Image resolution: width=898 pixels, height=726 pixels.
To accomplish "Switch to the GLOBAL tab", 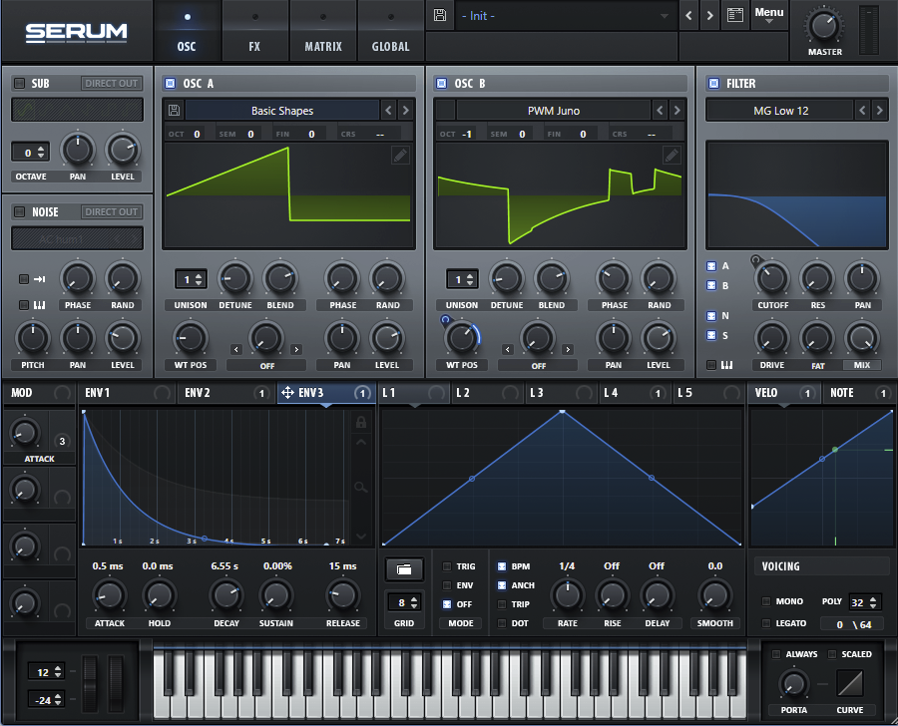I will pyautogui.click(x=391, y=31).
